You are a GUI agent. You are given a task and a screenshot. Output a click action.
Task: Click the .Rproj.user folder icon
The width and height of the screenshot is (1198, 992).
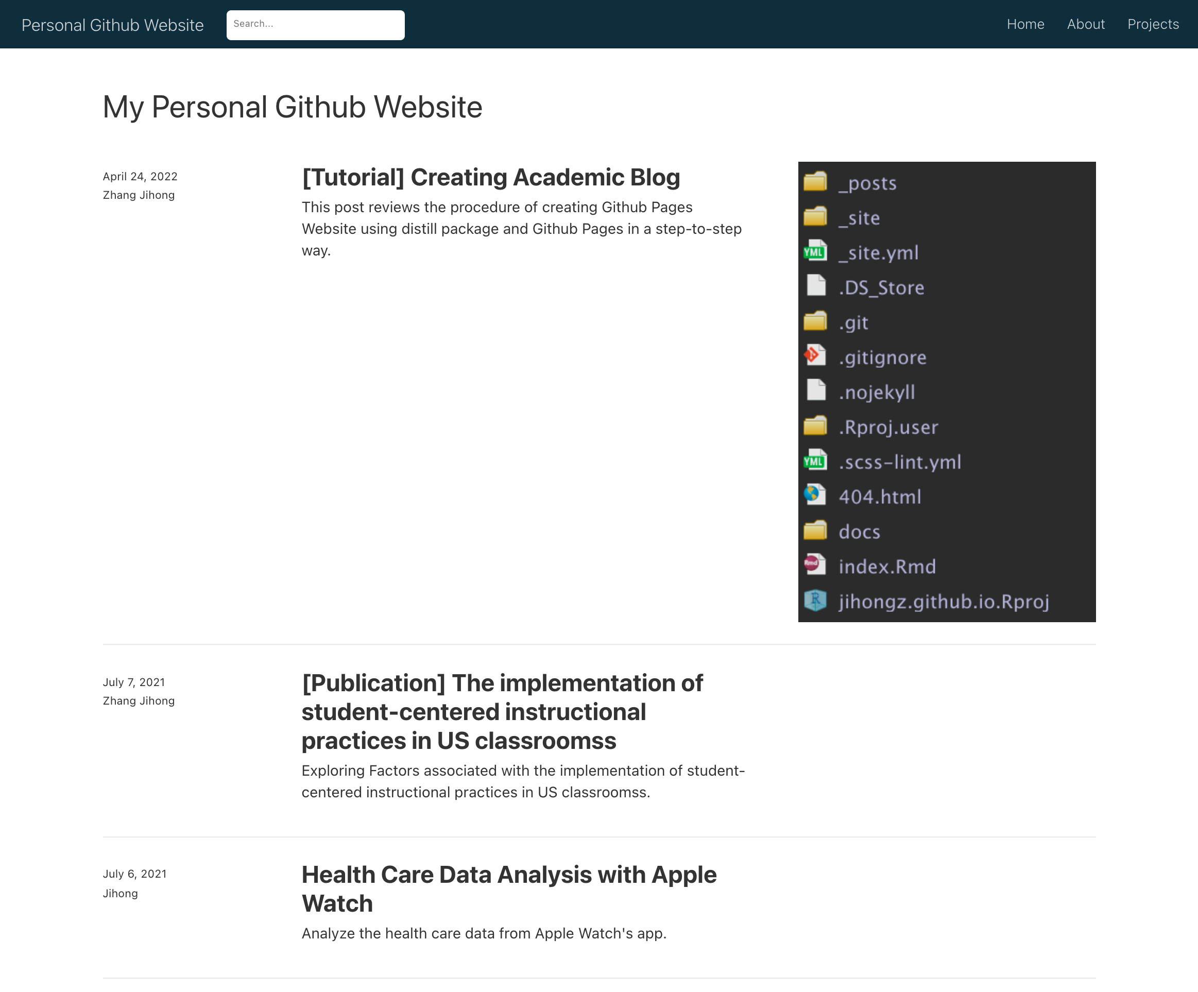815,425
